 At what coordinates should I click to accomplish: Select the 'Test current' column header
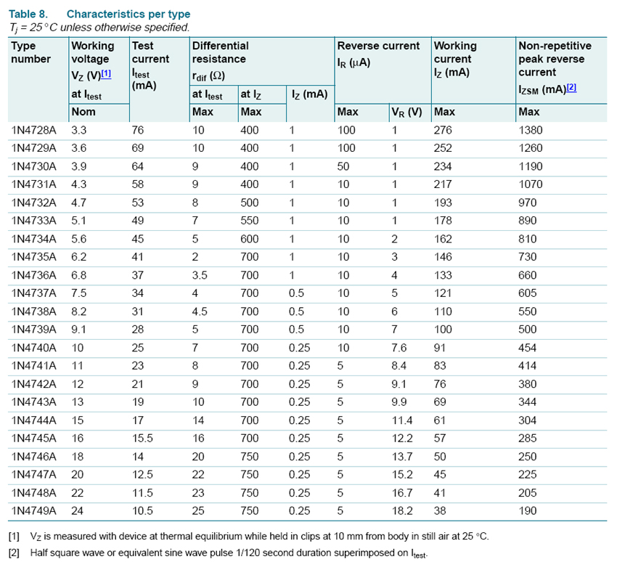tap(150, 52)
